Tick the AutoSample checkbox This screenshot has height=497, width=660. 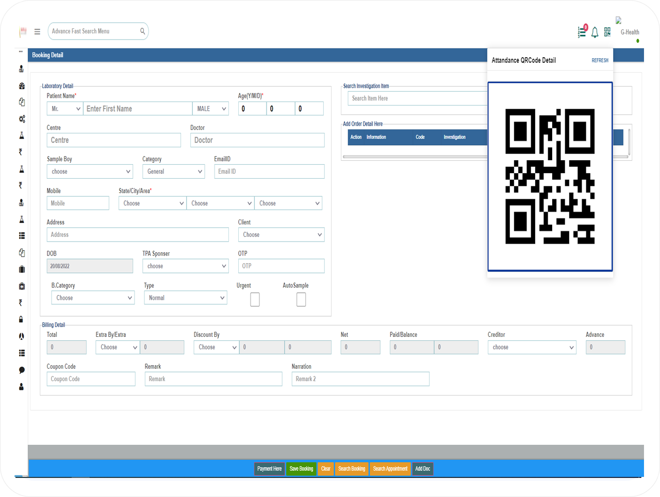pyautogui.click(x=301, y=299)
